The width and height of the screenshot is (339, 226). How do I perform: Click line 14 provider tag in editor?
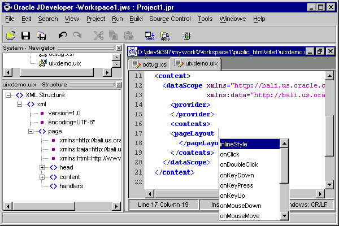pos(190,105)
